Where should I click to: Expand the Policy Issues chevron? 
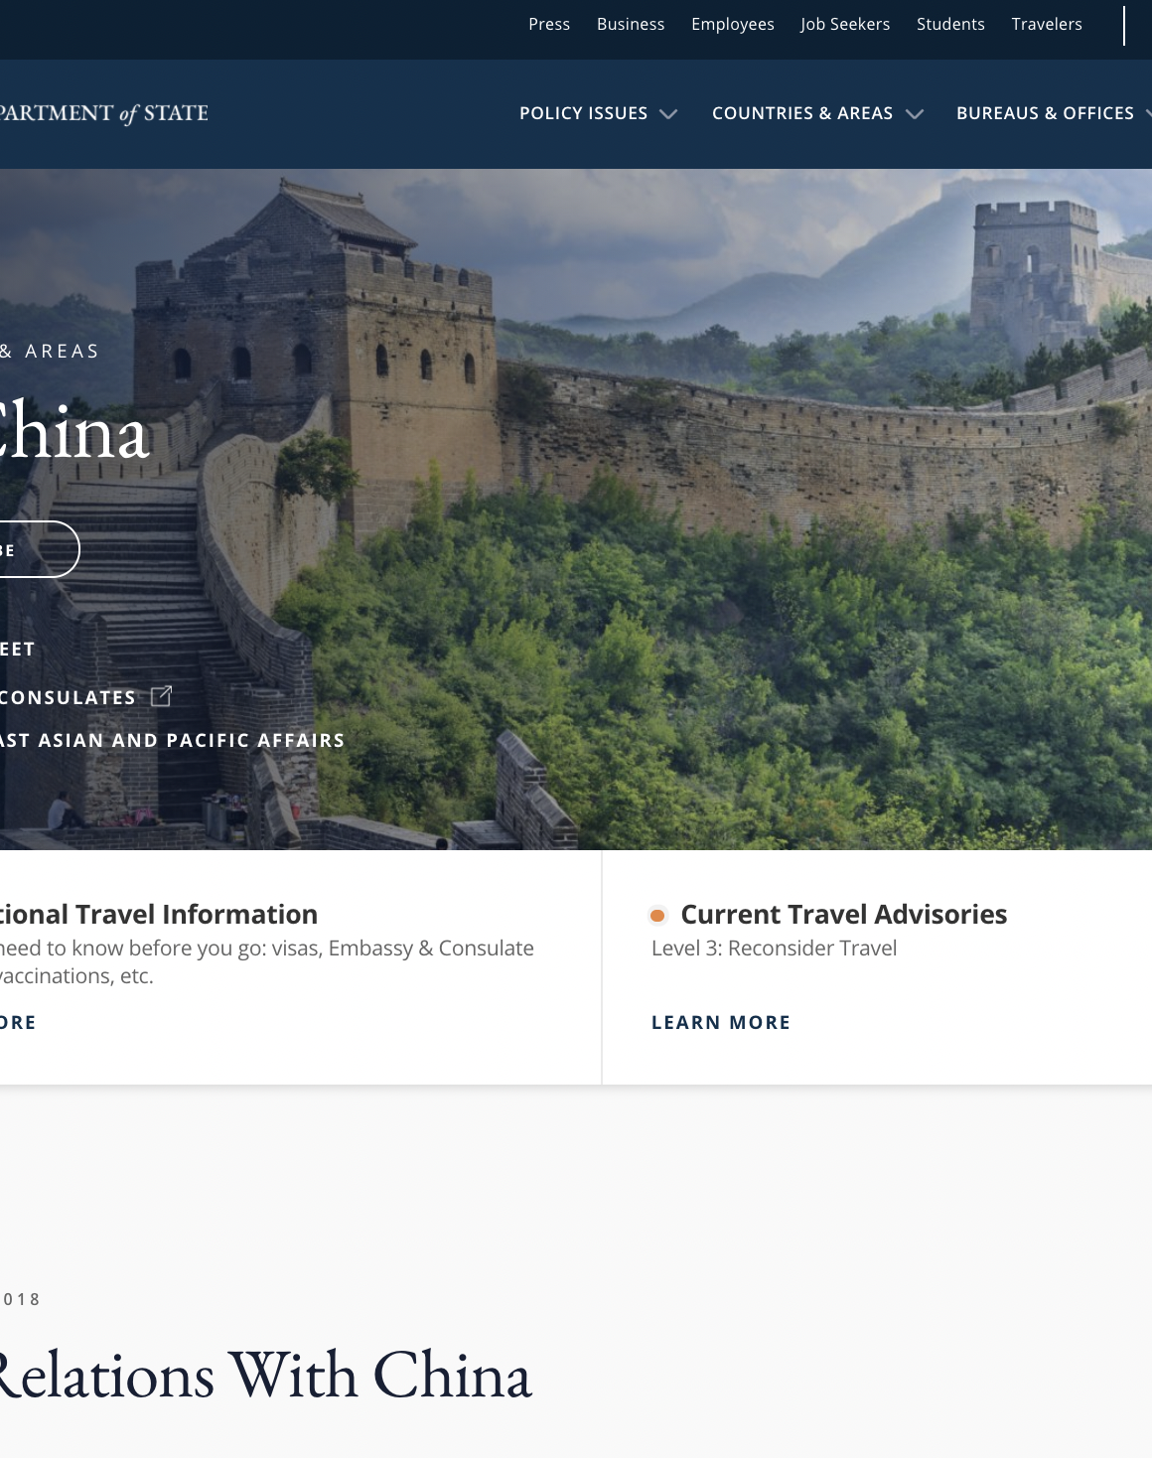point(669,114)
